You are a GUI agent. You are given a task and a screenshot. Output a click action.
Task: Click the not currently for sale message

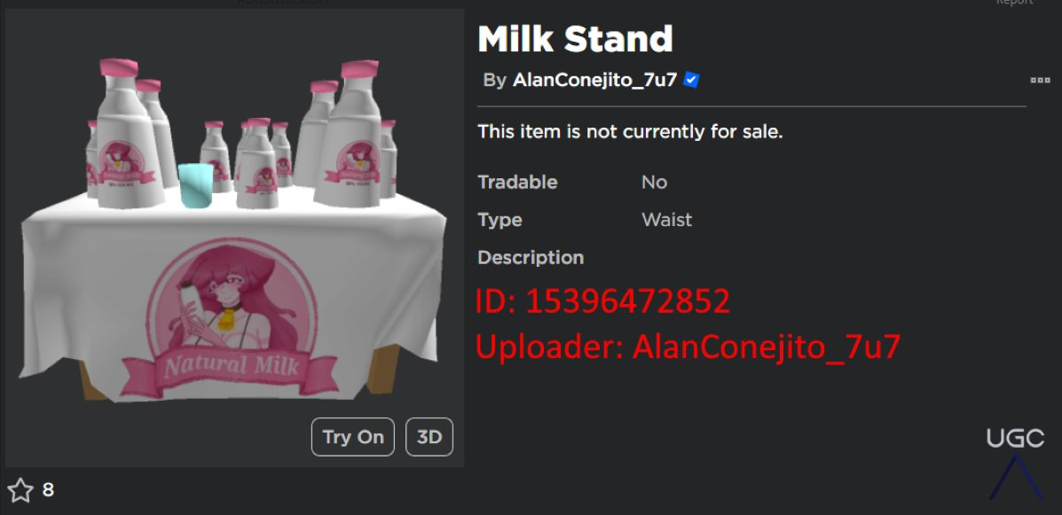(x=630, y=132)
